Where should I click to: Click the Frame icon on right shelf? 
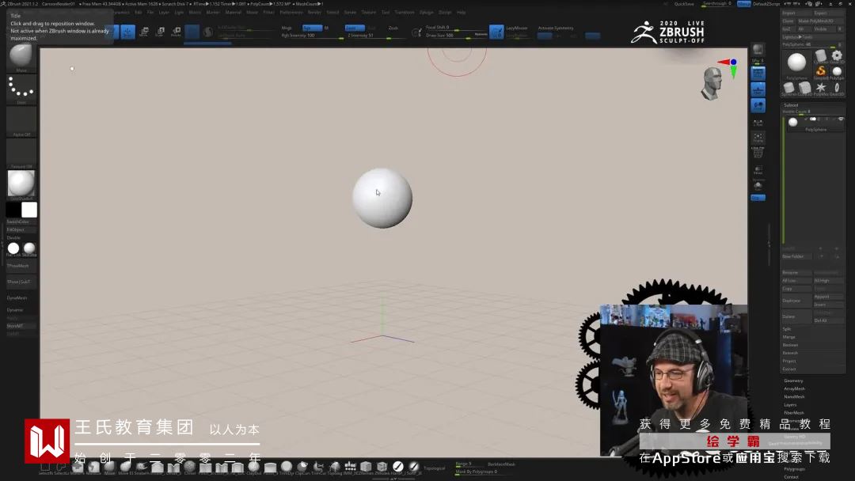click(x=758, y=138)
